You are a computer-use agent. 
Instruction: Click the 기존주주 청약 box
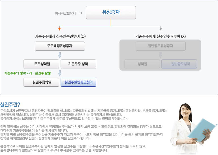[78, 64]
